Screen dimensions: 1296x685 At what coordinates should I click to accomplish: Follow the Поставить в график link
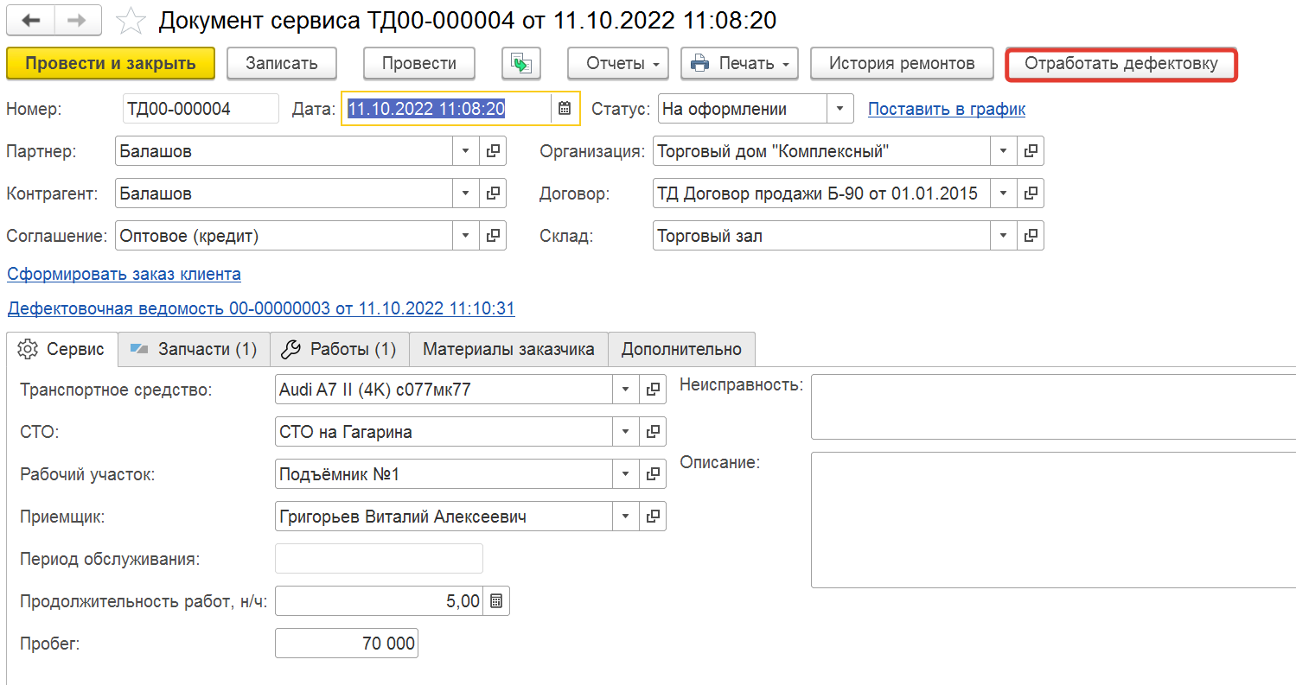(947, 110)
